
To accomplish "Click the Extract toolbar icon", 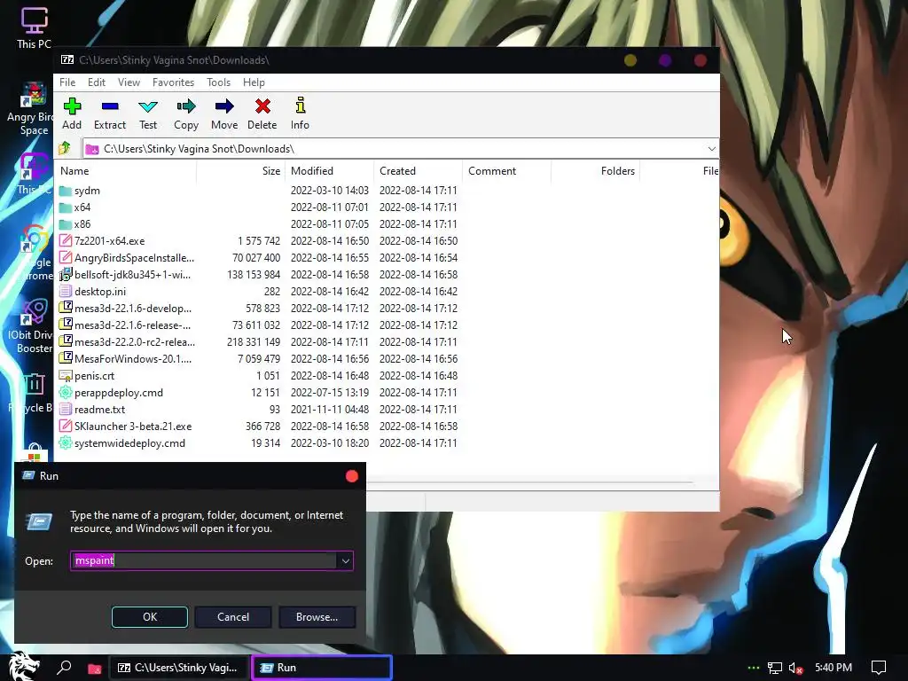I will pyautogui.click(x=109, y=106).
